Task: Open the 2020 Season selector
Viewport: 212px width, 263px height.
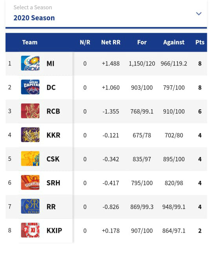Action: point(106,13)
